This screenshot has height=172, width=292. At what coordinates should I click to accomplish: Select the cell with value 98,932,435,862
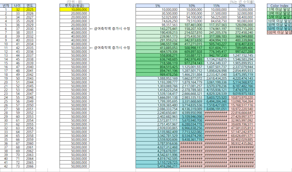242,143
